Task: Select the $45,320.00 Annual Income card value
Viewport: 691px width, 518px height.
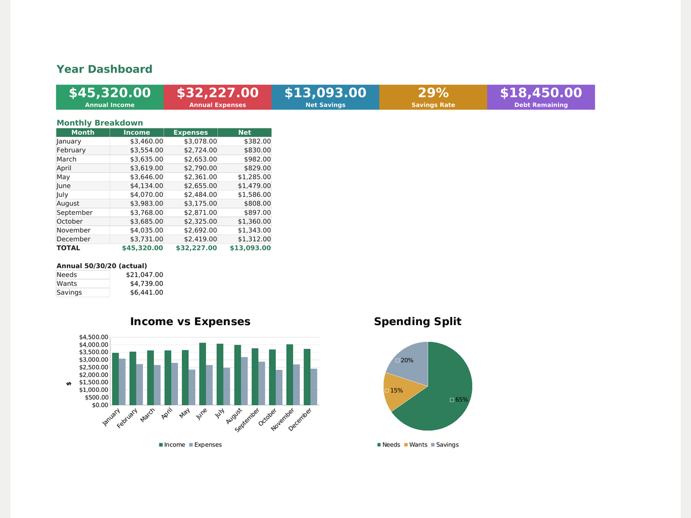Action: [x=110, y=93]
